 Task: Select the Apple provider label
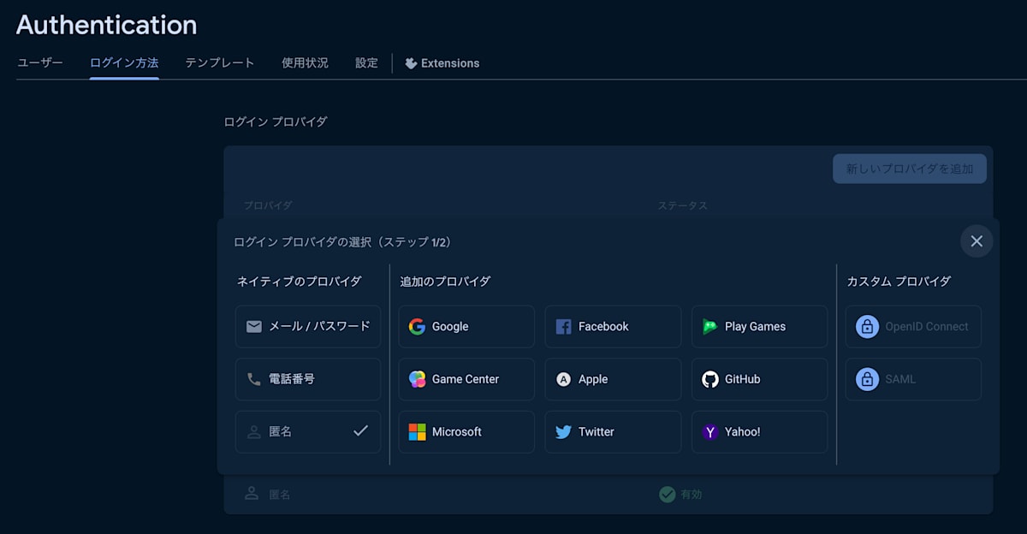(593, 379)
